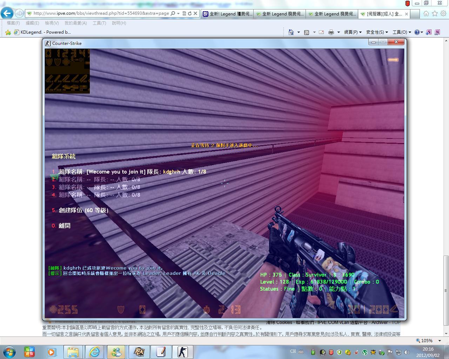Open the 網頁(P) dropdown menu
The height and width of the screenshot is (359, 449).
coord(353,32)
